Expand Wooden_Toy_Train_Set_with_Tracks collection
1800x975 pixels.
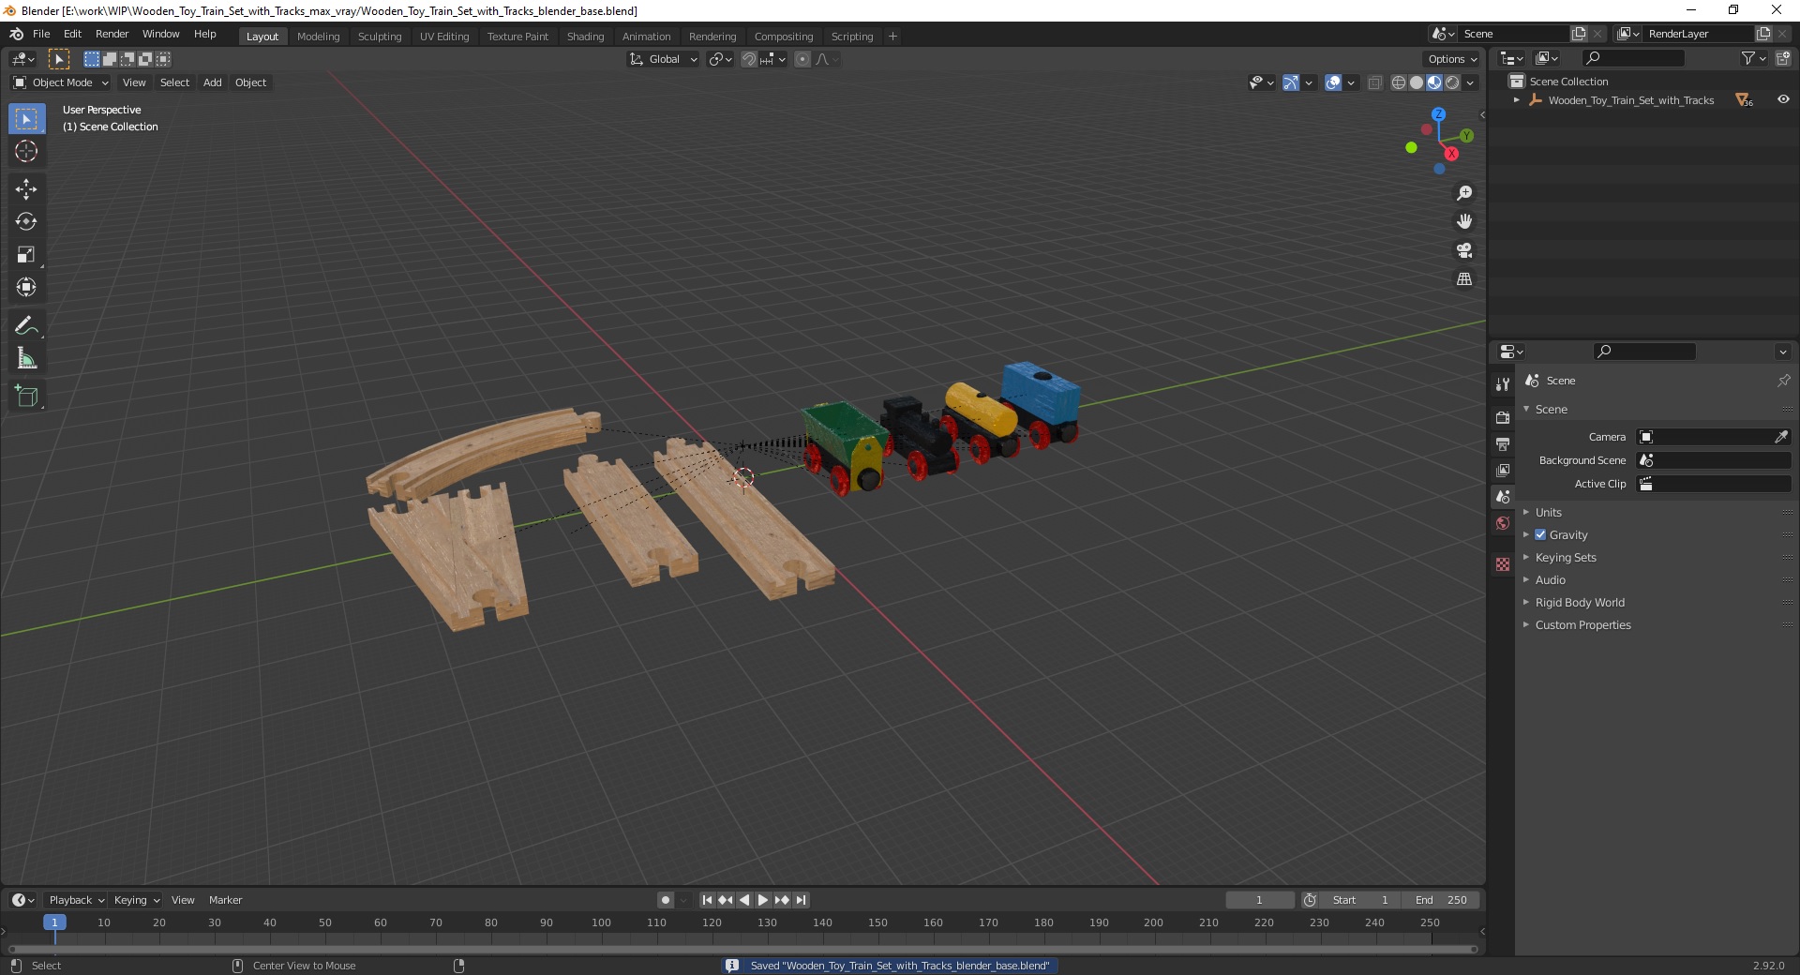tap(1517, 100)
